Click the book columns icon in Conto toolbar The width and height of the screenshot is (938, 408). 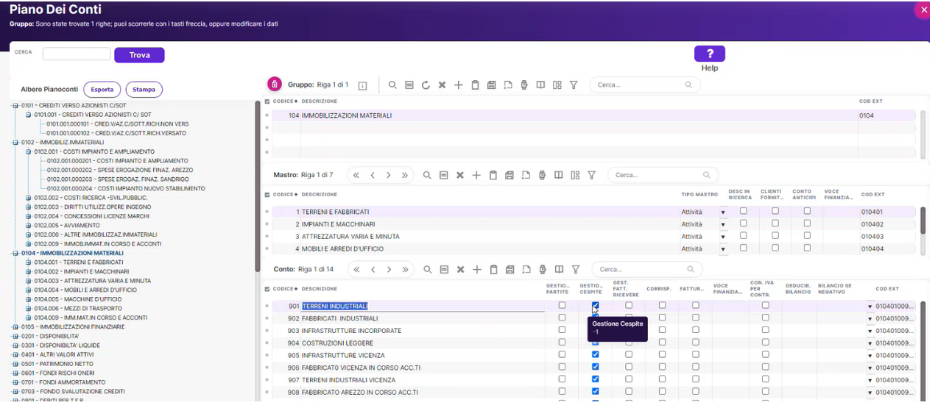tap(560, 270)
